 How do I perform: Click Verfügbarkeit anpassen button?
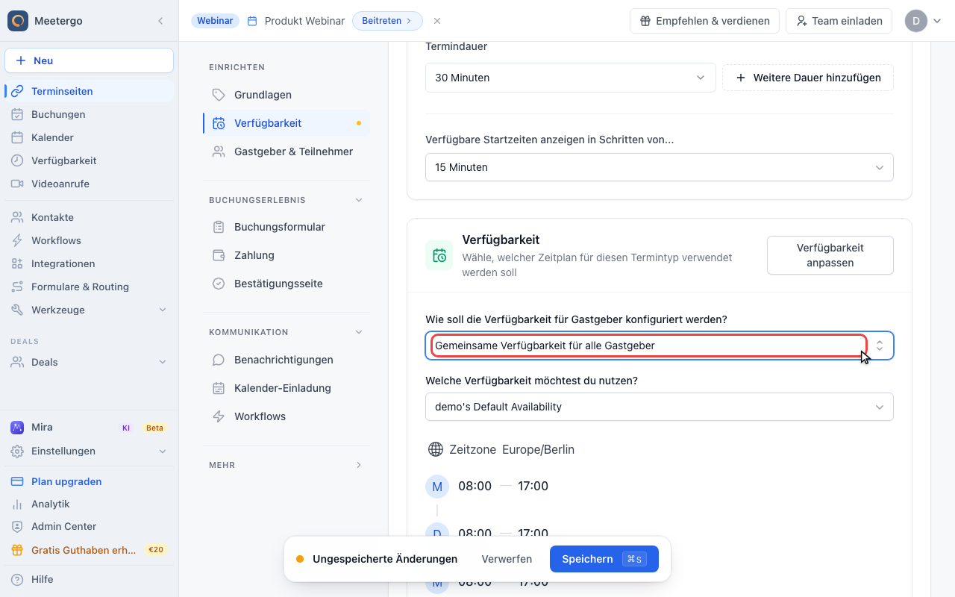[830, 255]
